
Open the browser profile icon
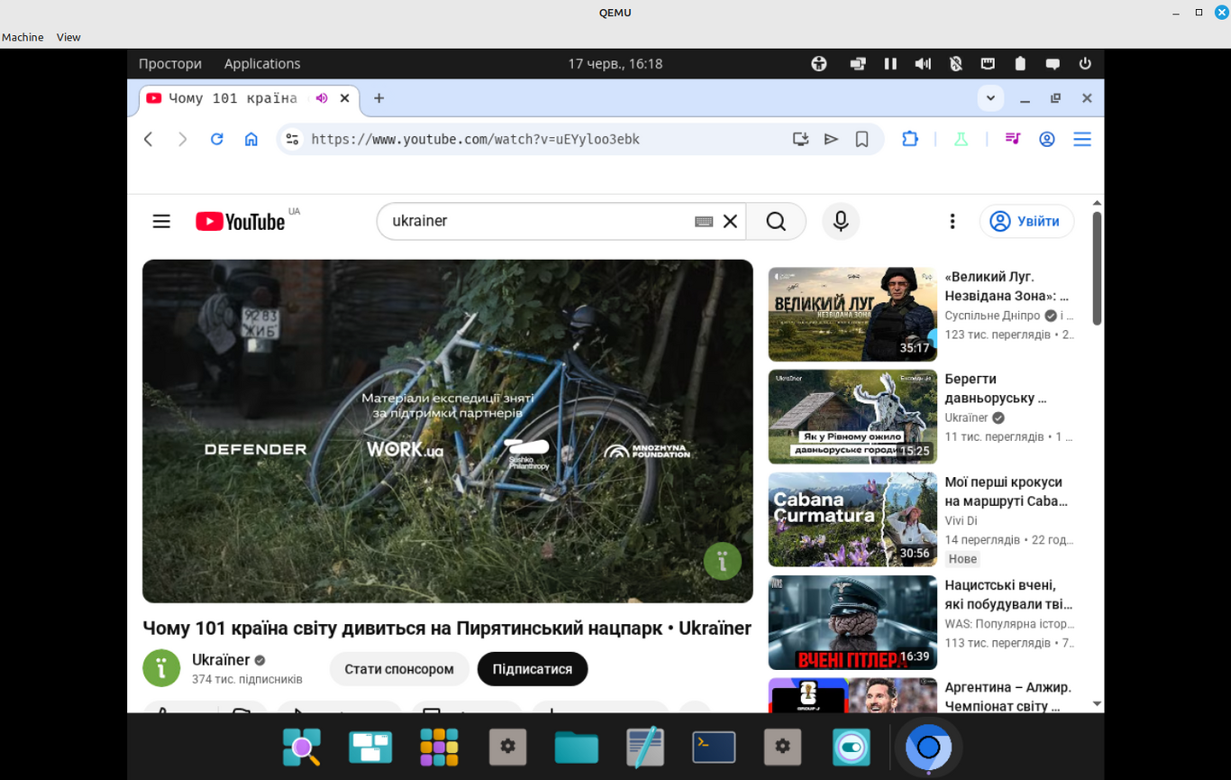pyautogui.click(x=1046, y=139)
